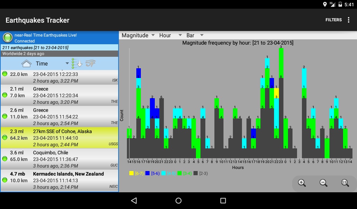This screenshot has width=357, height=209.
Task: Expand the Bar chart type dropdown
Action: pyautogui.click(x=195, y=35)
